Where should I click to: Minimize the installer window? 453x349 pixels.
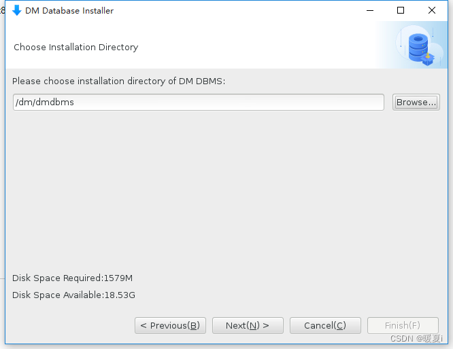pyautogui.click(x=370, y=10)
